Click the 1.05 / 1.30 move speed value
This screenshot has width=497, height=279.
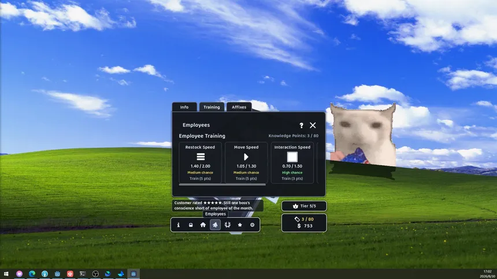[x=246, y=166]
